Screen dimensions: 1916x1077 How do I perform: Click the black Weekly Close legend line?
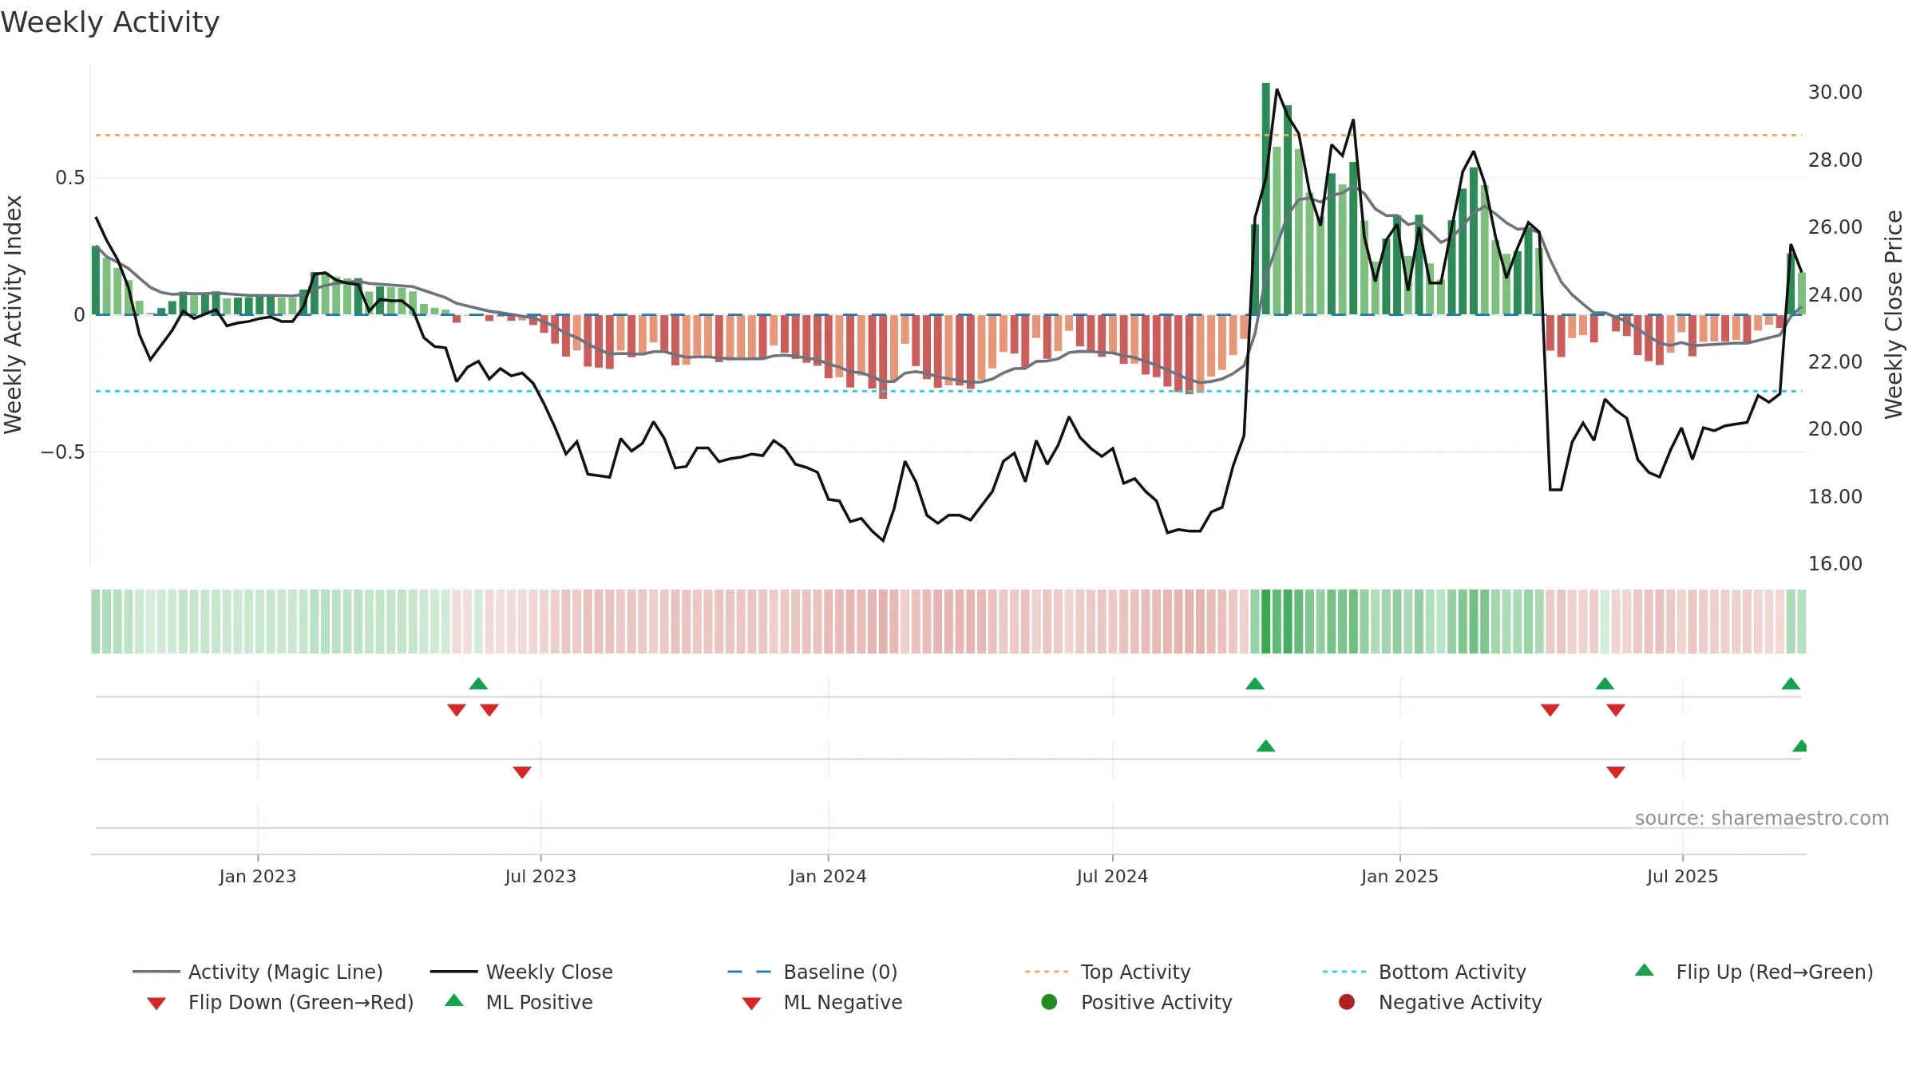coord(453,972)
